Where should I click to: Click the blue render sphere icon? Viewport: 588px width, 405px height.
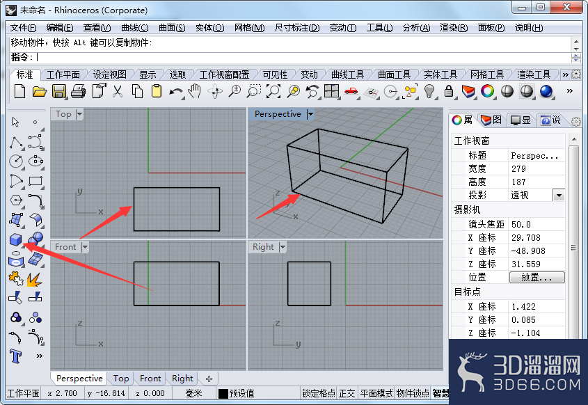click(546, 91)
